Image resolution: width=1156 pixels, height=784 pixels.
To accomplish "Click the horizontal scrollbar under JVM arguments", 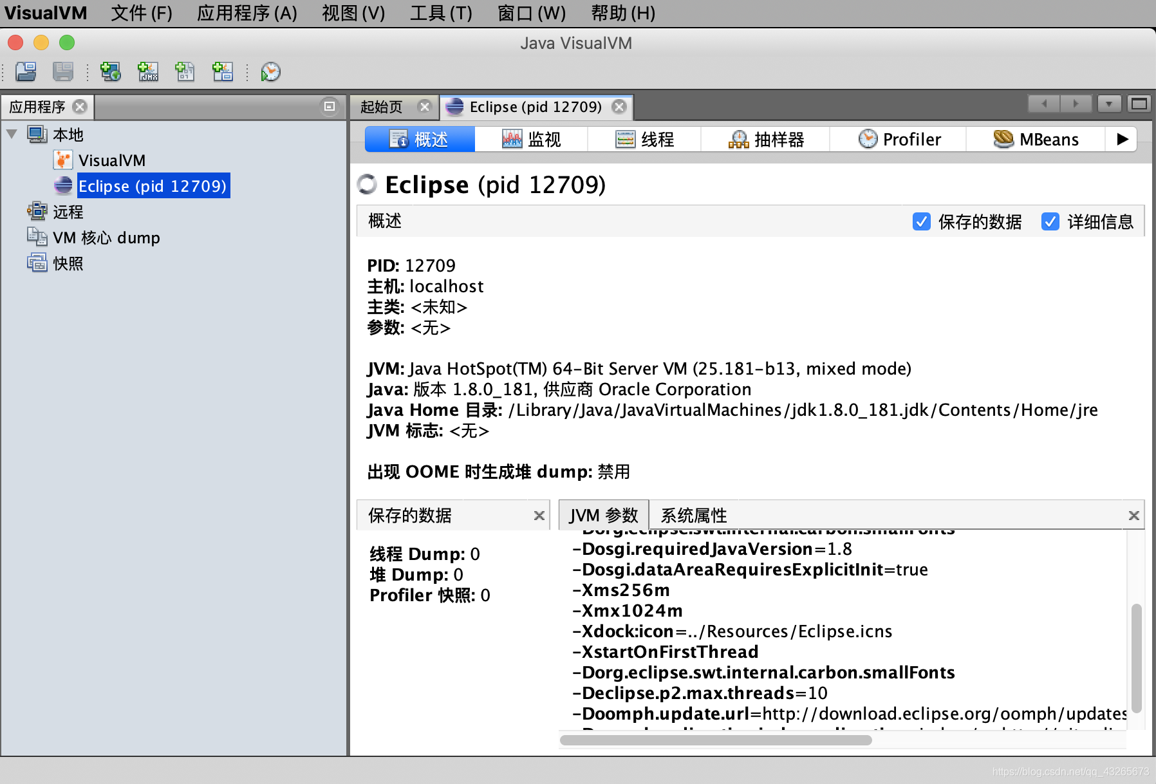I will [x=716, y=740].
